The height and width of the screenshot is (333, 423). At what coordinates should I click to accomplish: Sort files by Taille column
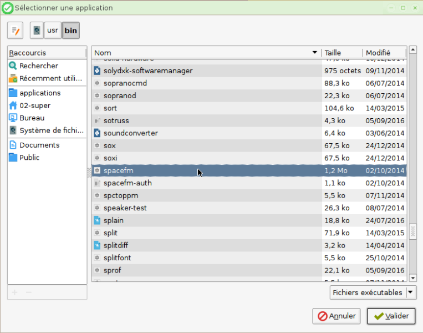[x=342, y=53]
